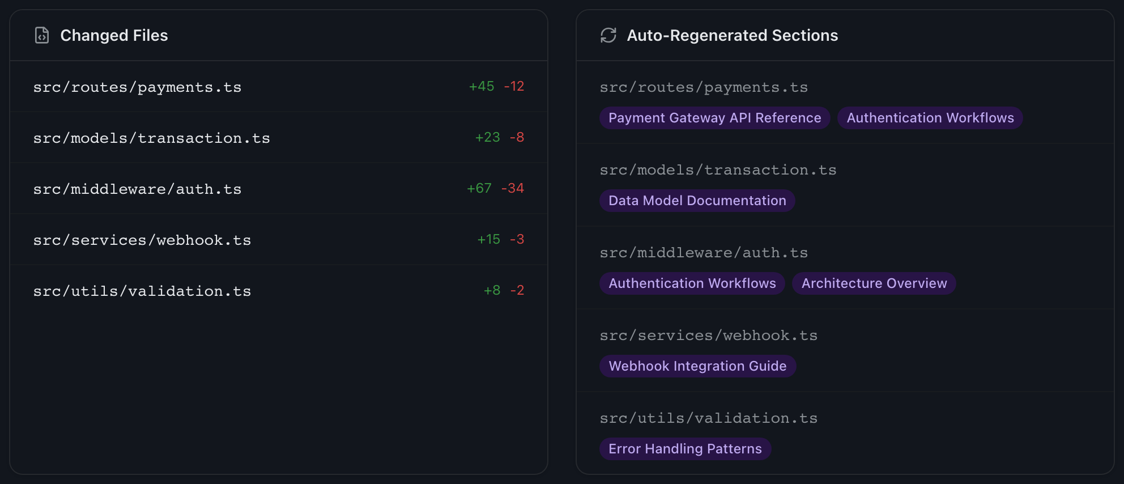1124x484 pixels.
Task: Click the Payment Gateway API Reference tag
Action: click(x=714, y=118)
